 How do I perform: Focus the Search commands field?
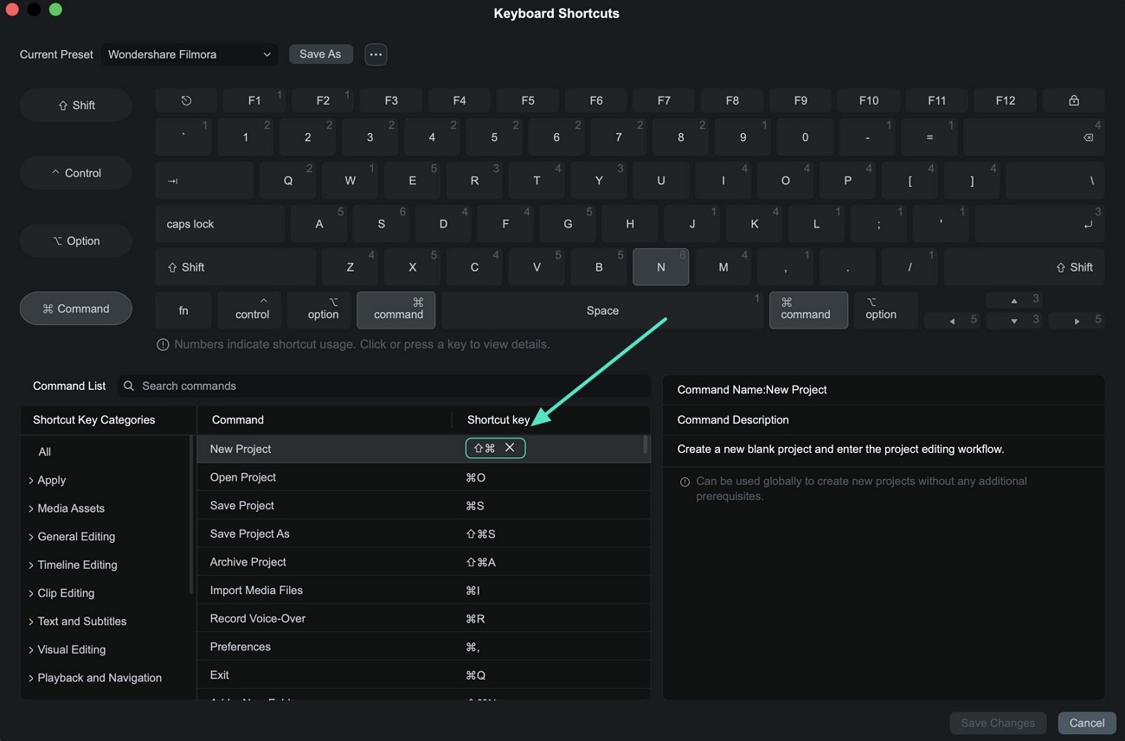tap(384, 386)
